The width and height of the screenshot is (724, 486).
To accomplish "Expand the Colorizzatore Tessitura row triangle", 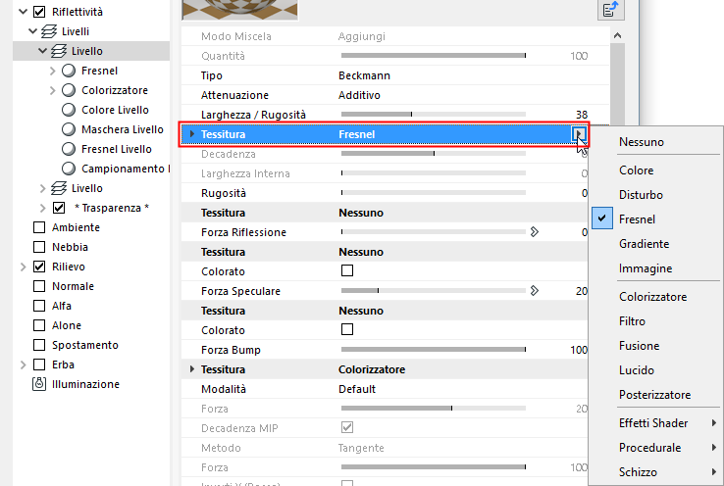I will [x=191, y=369].
